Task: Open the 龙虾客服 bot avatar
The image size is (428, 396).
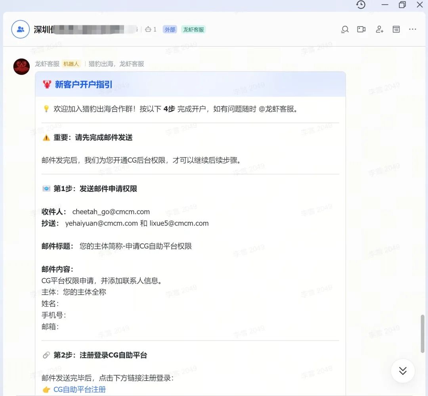Action: point(21,67)
